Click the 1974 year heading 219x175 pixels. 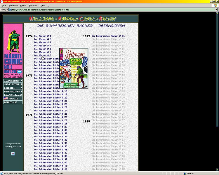click(x=29, y=36)
